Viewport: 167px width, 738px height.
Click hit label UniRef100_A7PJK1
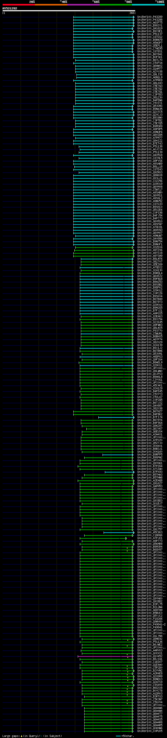point(150,538)
